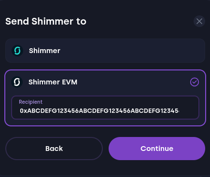Focus the Recipient address input field
The height and width of the screenshot is (177, 210).
105,108
